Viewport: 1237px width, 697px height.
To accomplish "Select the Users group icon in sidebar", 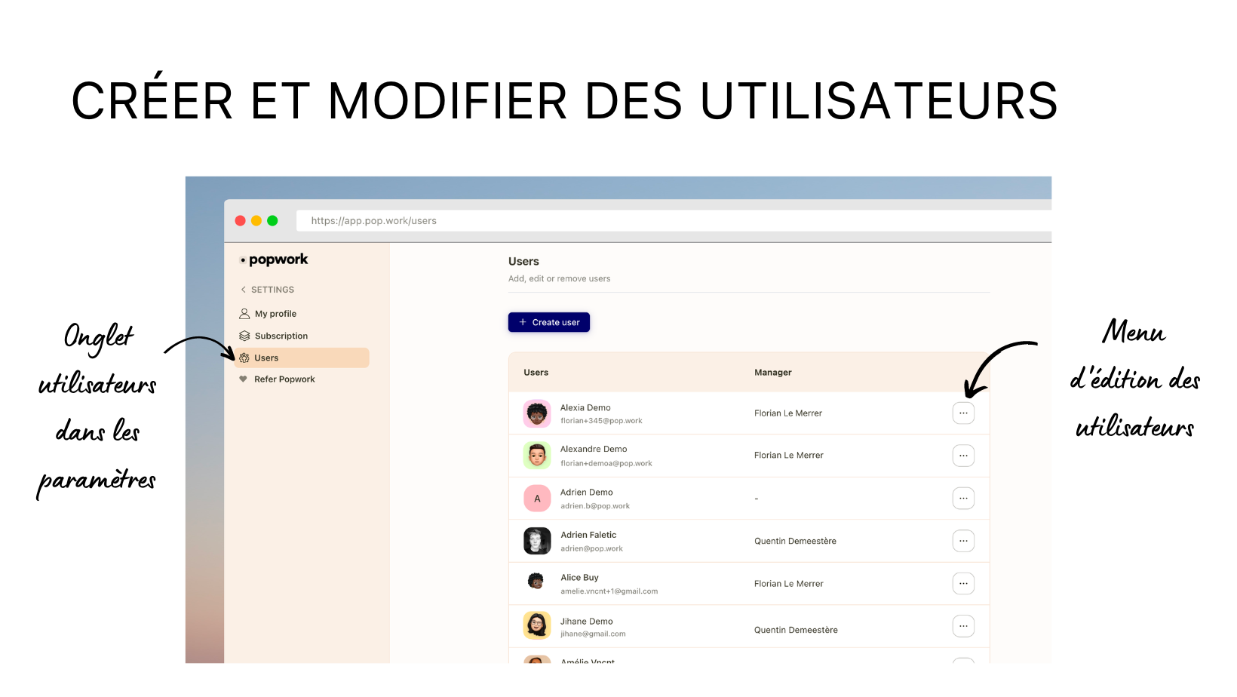I will [x=244, y=358].
